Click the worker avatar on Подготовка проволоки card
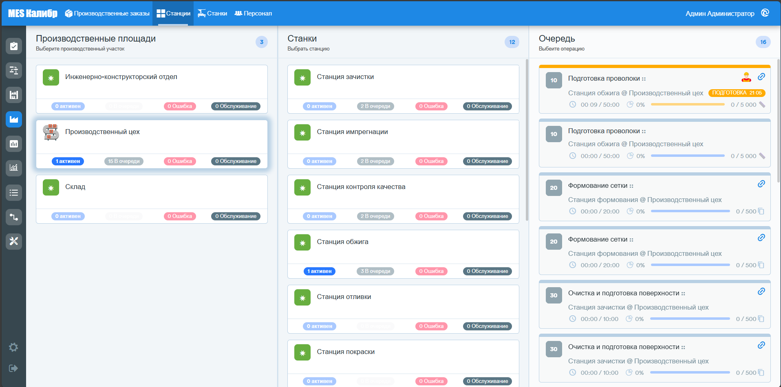781x387 pixels. (x=746, y=77)
